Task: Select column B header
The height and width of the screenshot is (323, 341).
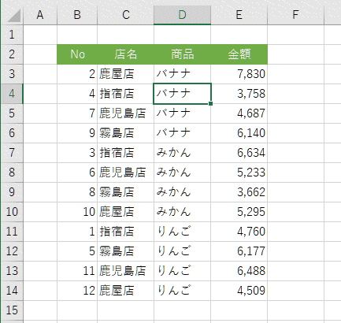Action: [77, 15]
